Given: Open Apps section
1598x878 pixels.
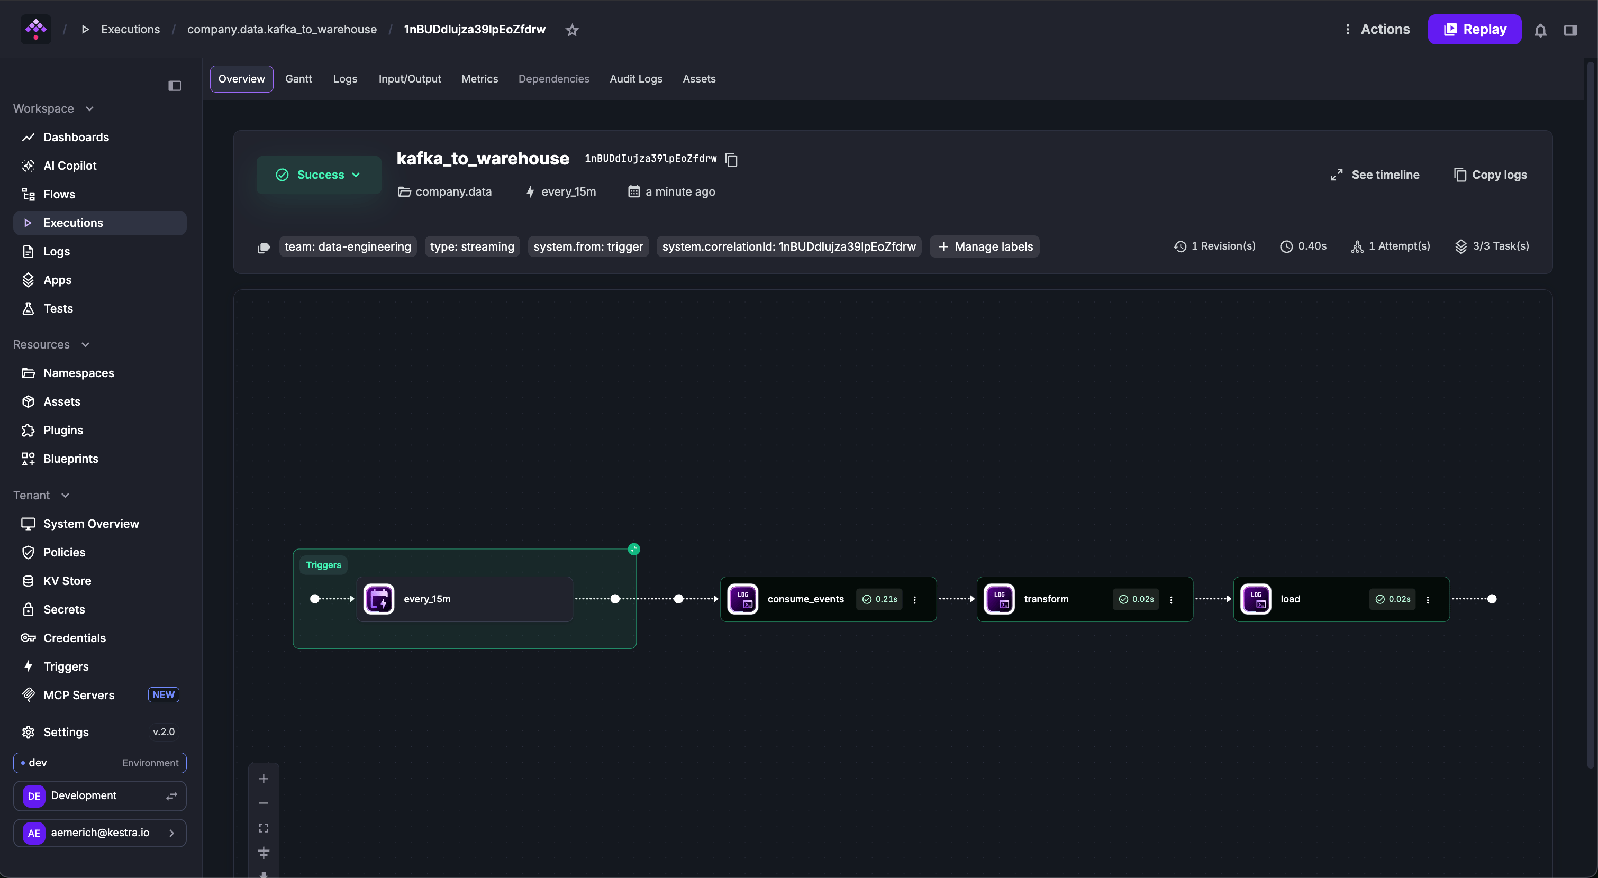Looking at the screenshot, I should 100,280.
